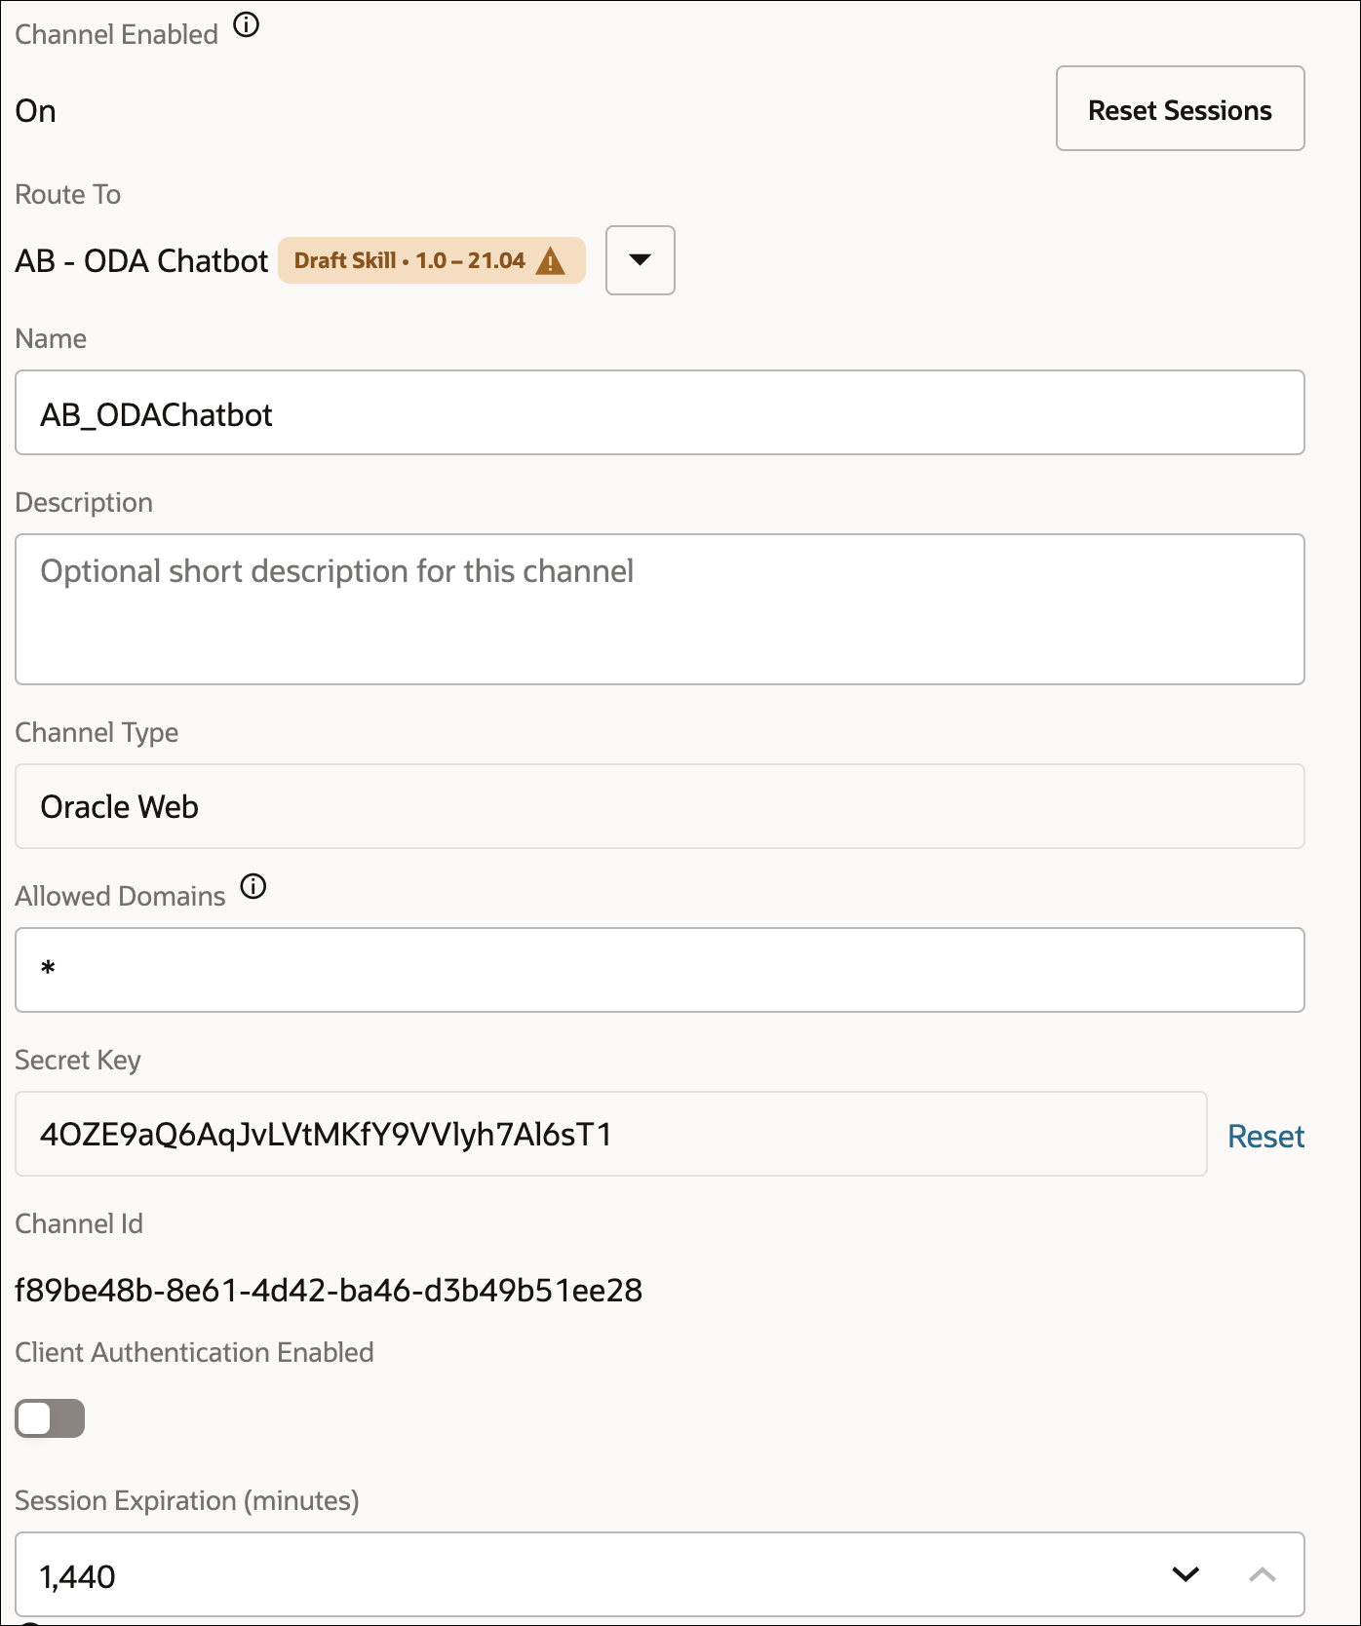Click the Channel Type Oracle Web field
Image resolution: width=1361 pixels, height=1626 pixels.
coord(659,806)
